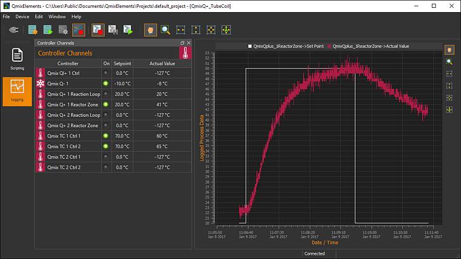
Task: Select the Qmix TC 2 Ctrl 2 row name
Action: pyautogui.click(x=64, y=167)
